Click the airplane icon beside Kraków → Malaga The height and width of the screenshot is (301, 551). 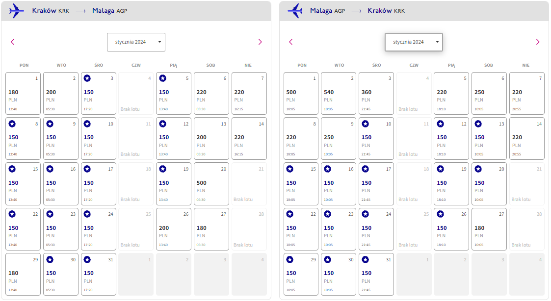(x=17, y=10)
